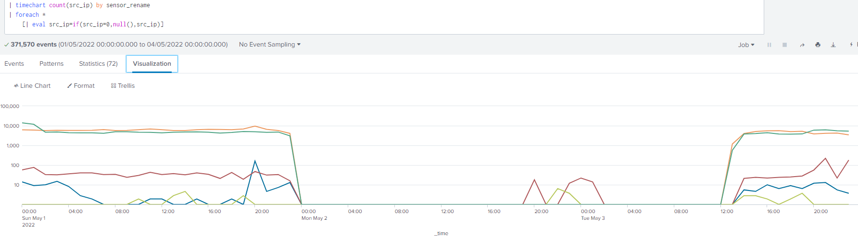Select the Visualization tab
Viewport: 858px width, 239px height.
[x=152, y=63]
